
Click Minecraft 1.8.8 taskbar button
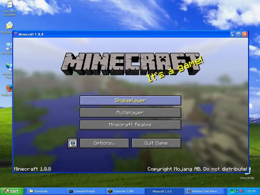pos(165,191)
